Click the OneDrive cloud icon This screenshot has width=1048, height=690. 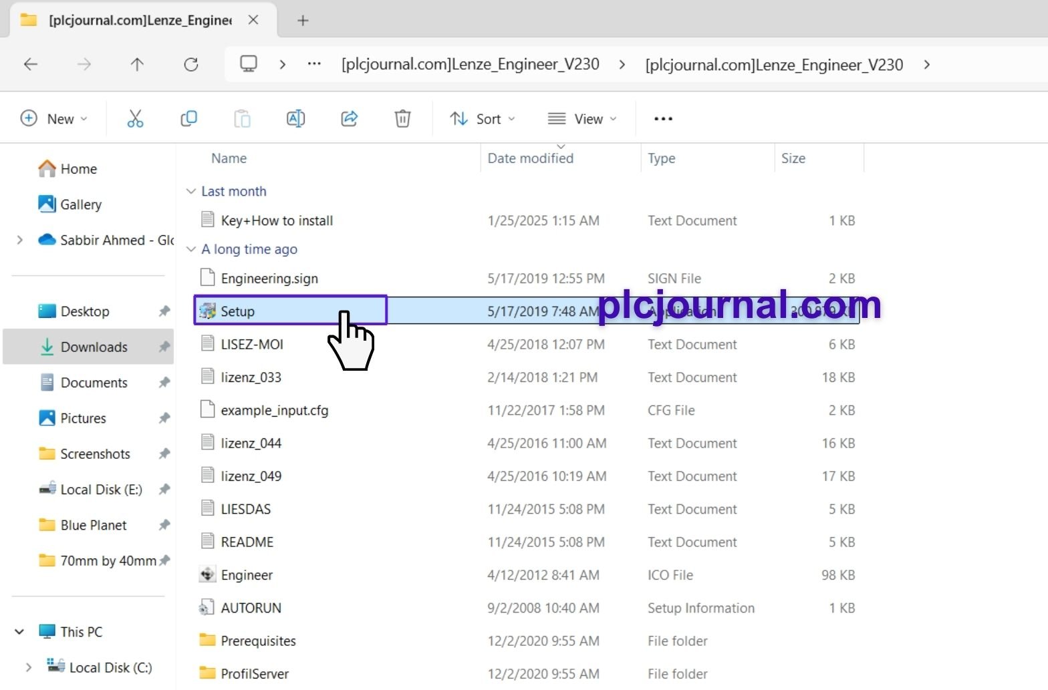(x=47, y=240)
